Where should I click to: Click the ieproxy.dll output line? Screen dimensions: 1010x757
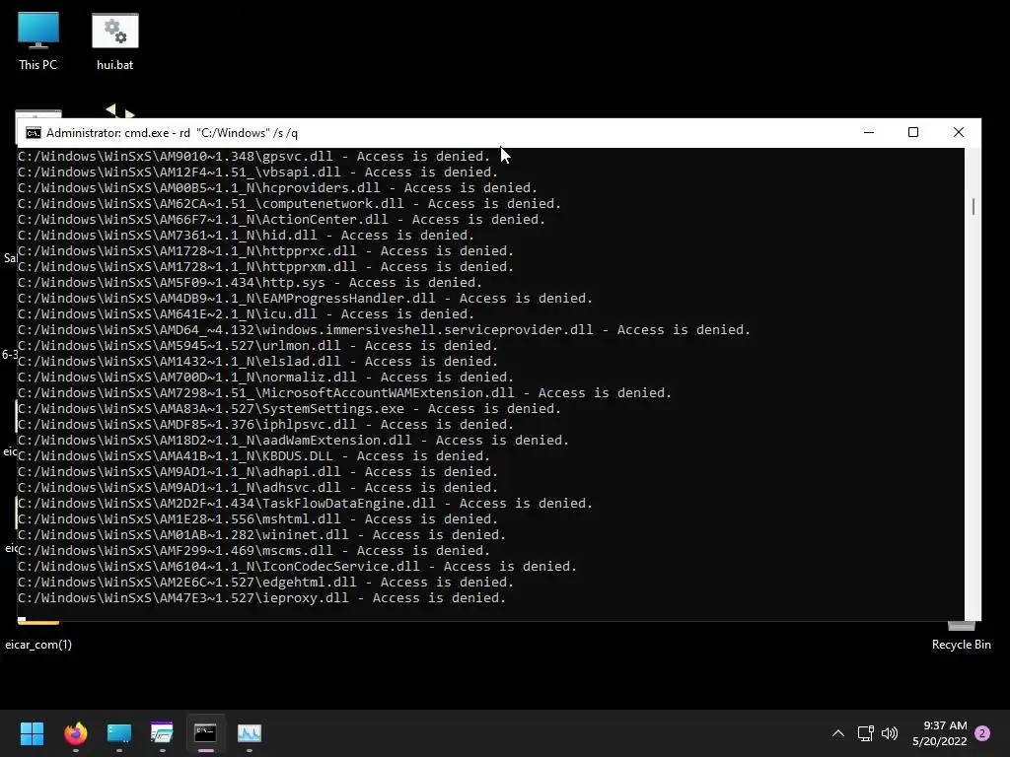coord(261,598)
